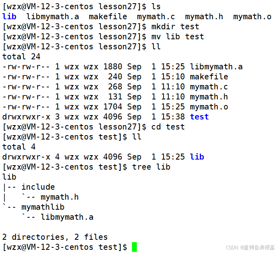
Task: Click the makefile entry in the long listing
Action: [209, 77]
